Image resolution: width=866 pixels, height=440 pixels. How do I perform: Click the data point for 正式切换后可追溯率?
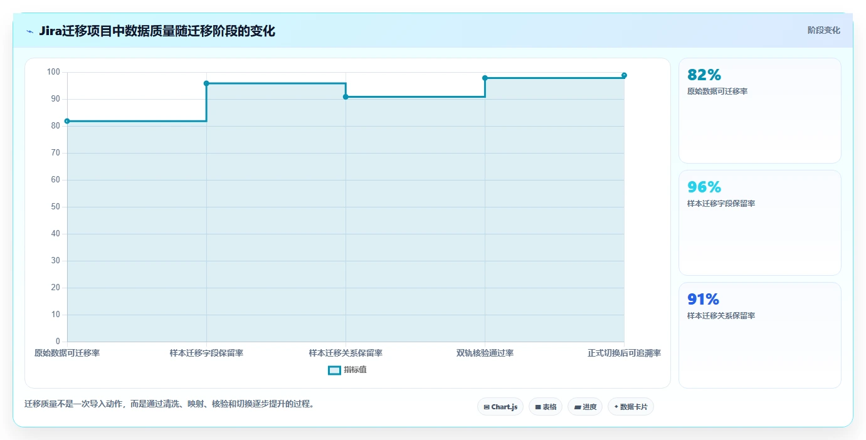coord(624,75)
